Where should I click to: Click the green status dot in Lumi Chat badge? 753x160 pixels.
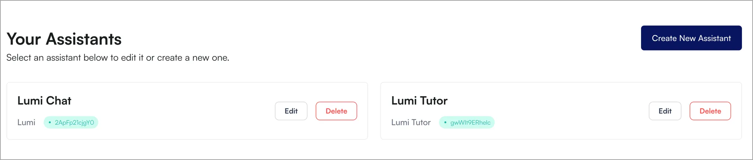pyautogui.click(x=50, y=122)
